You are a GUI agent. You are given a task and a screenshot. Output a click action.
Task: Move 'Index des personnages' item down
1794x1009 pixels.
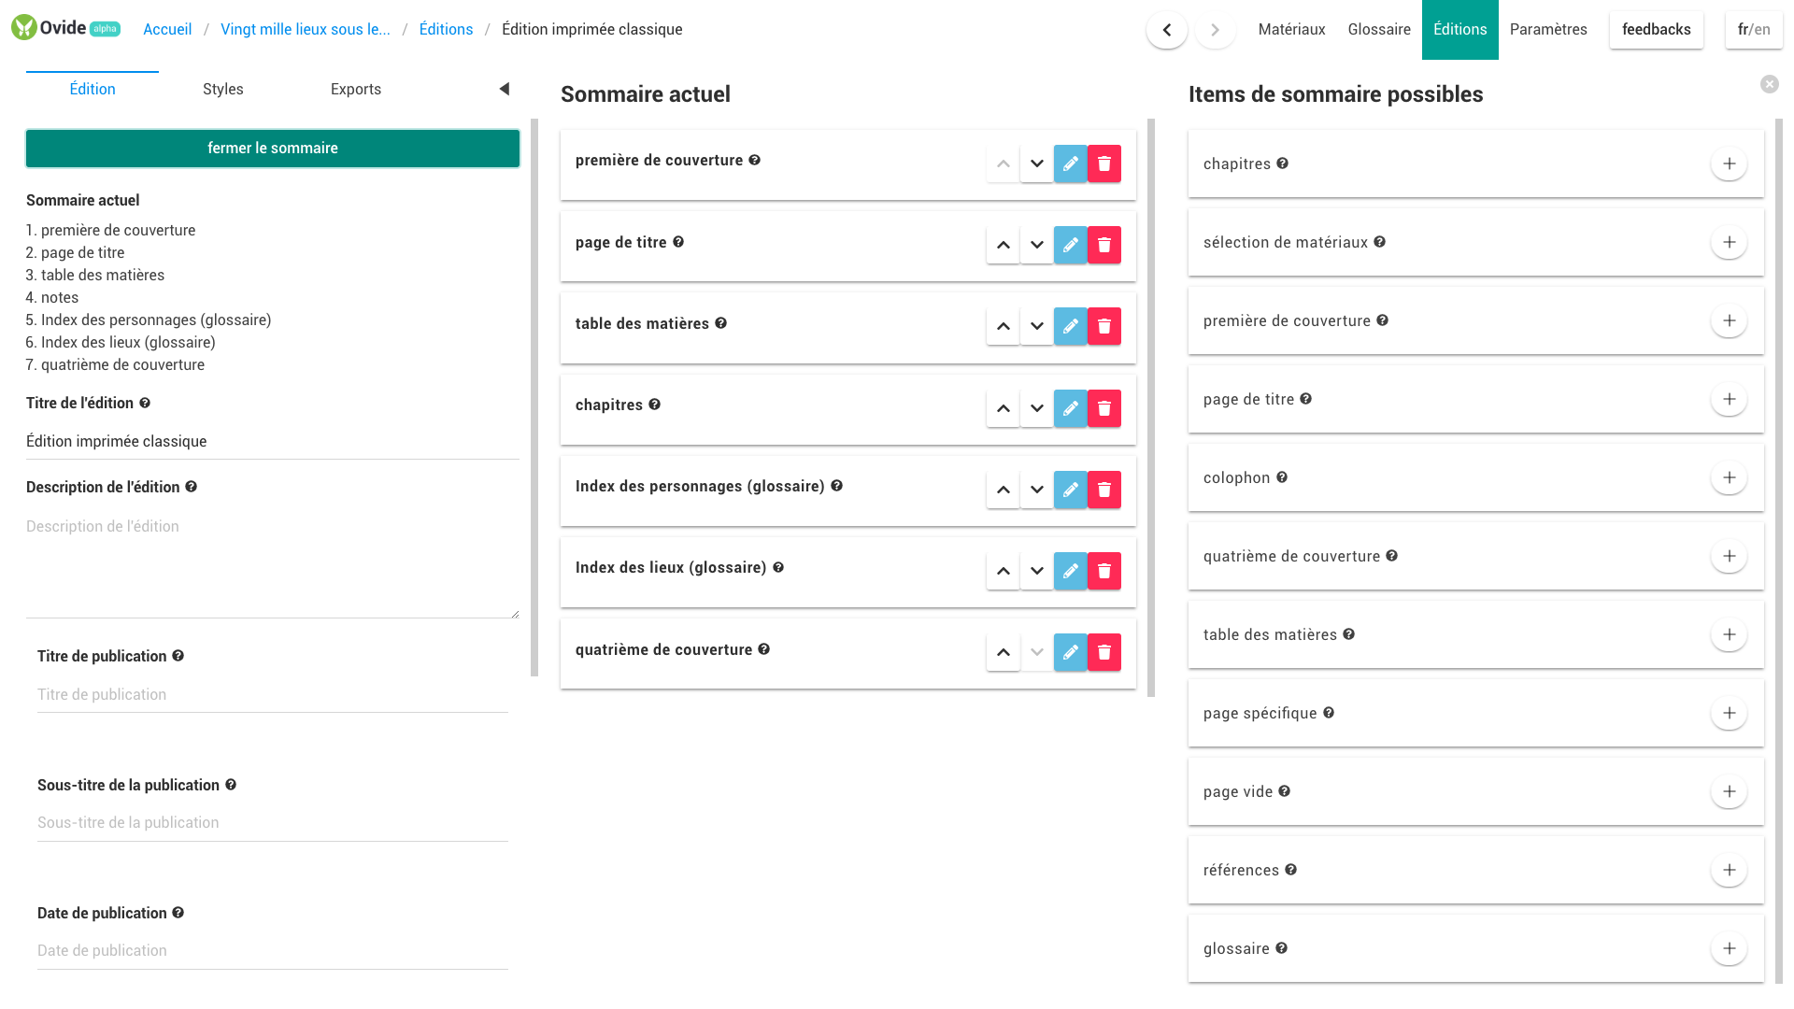click(1036, 490)
